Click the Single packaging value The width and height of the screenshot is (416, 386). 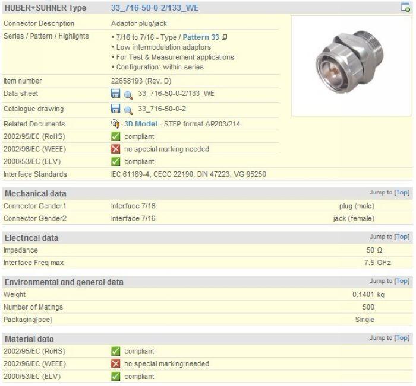click(364, 319)
